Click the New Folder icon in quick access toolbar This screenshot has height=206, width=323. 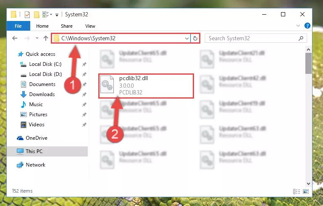coord(37,15)
